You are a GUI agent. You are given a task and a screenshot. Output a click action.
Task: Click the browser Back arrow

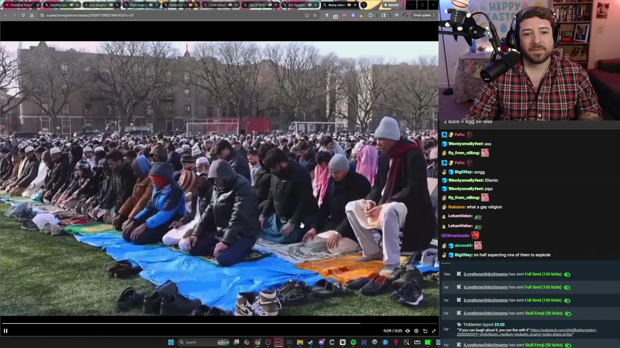5,15
